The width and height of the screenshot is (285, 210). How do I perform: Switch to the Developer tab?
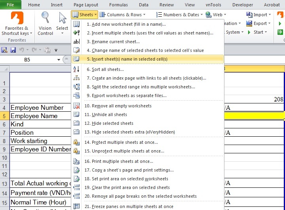pos(243,5)
